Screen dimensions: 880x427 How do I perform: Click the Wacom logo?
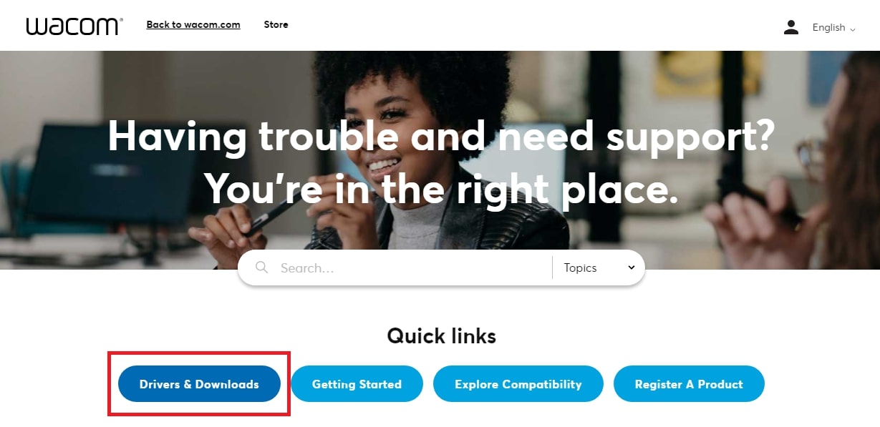(74, 26)
